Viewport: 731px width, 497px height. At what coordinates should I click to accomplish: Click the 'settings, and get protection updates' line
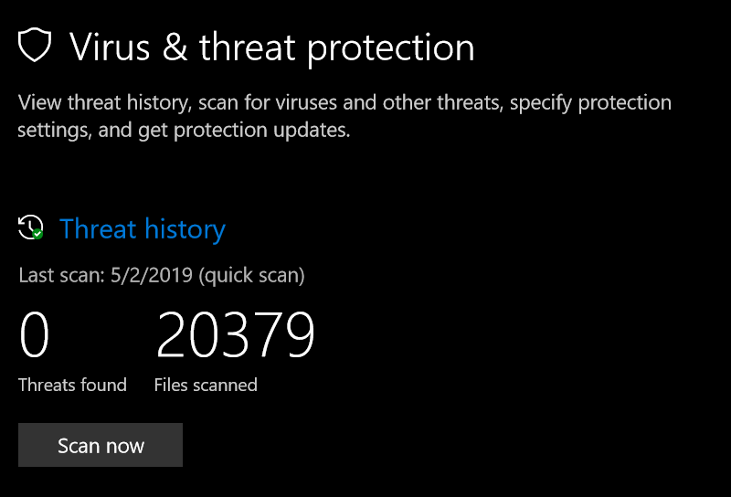184,131
